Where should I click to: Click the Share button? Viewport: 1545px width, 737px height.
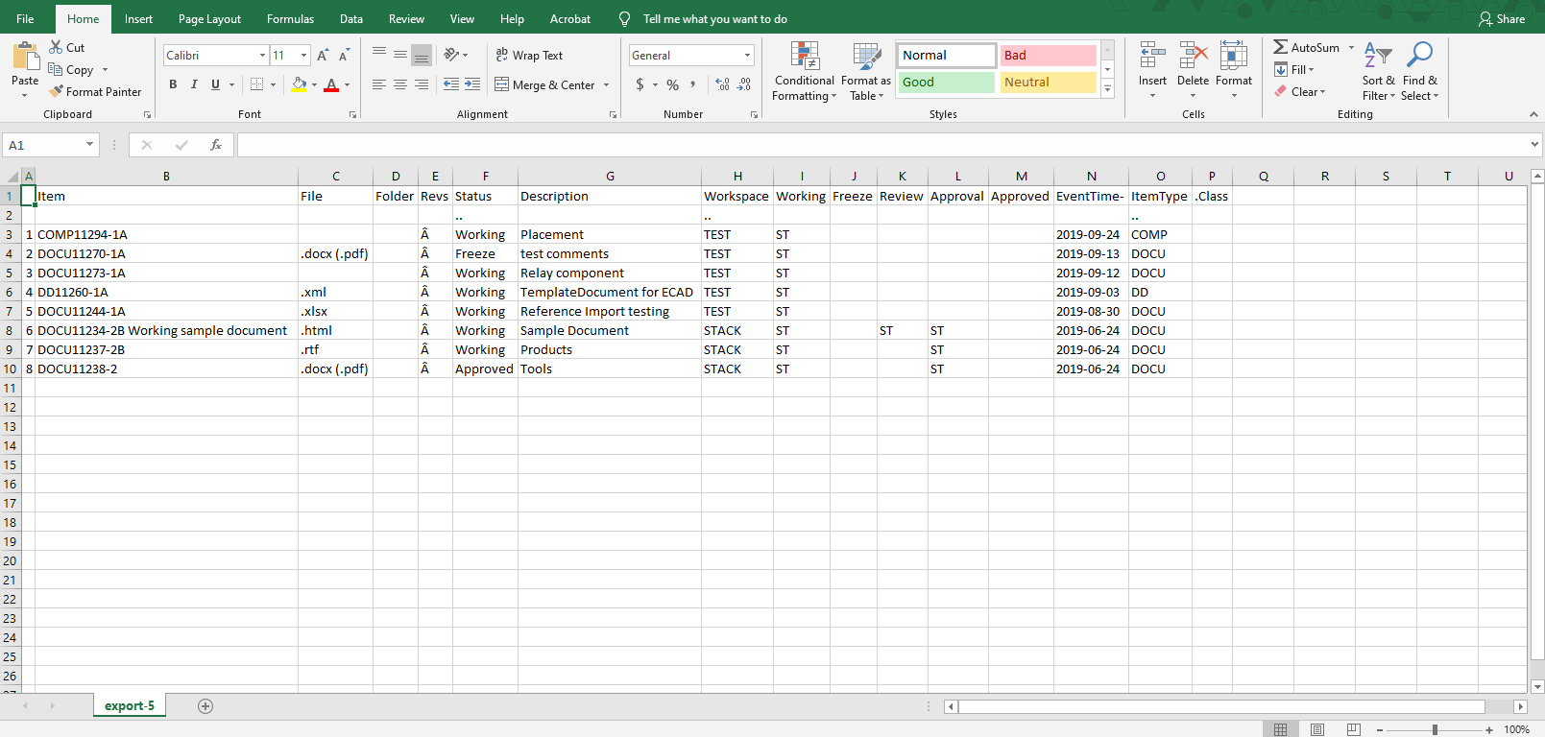(x=1503, y=18)
